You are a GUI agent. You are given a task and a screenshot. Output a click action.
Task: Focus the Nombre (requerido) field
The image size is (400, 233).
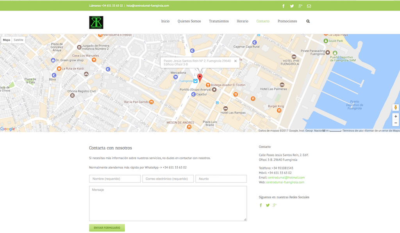(x=115, y=179)
